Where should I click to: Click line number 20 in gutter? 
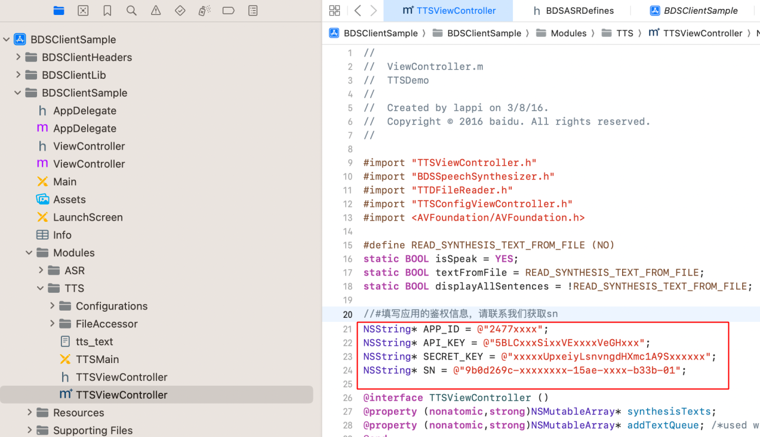coord(347,314)
